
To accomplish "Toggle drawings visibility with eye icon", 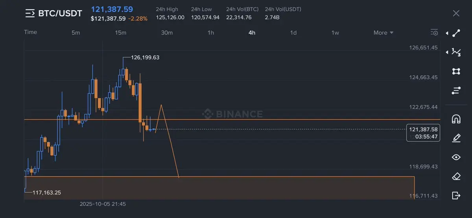I will 456,157.
